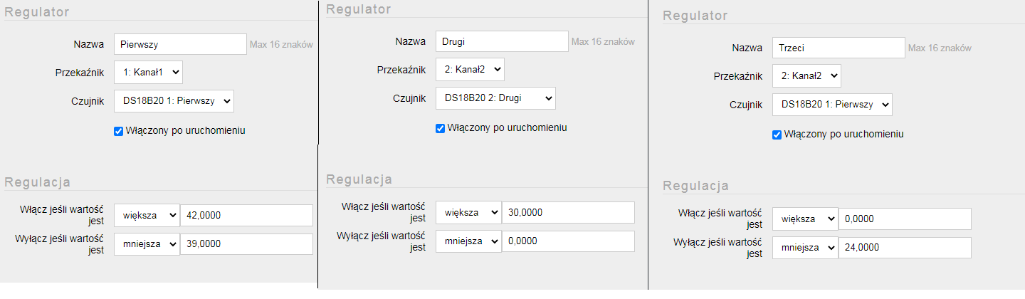This screenshot has width=1025, height=299.
Task: Open Czujnik dropdown of the Trzeci regulator
Action: [832, 105]
